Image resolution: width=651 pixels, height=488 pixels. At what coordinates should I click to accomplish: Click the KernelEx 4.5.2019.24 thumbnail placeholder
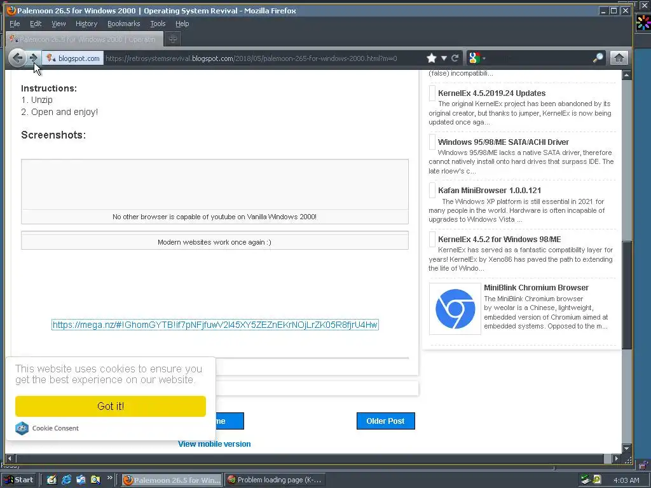[432, 93]
